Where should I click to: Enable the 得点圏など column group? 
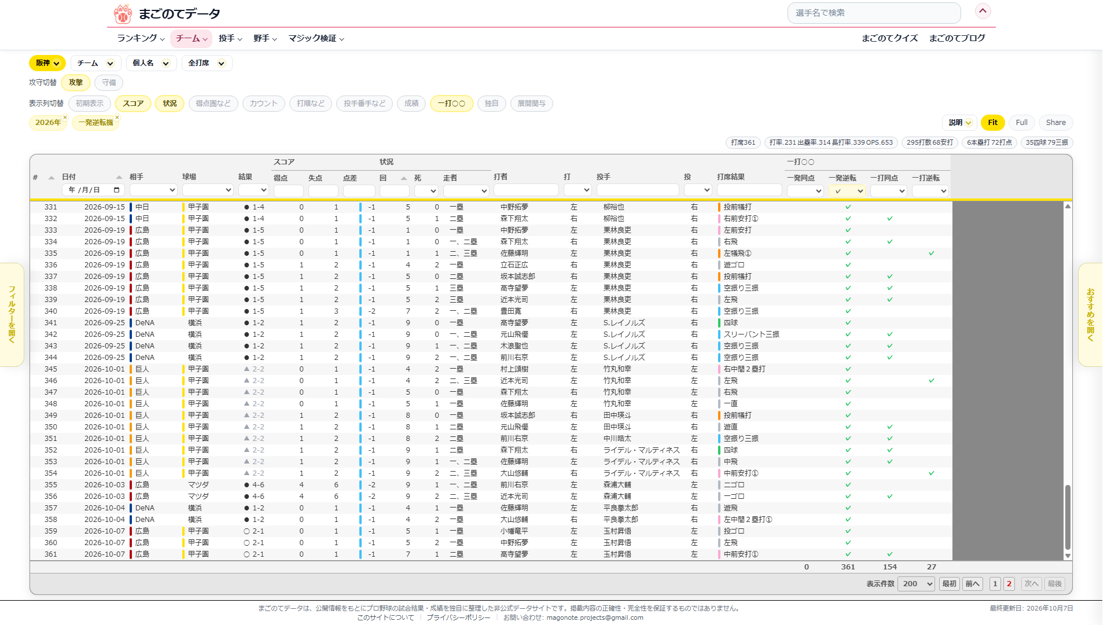213,104
